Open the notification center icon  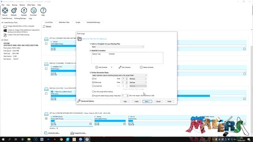coord(249,139)
